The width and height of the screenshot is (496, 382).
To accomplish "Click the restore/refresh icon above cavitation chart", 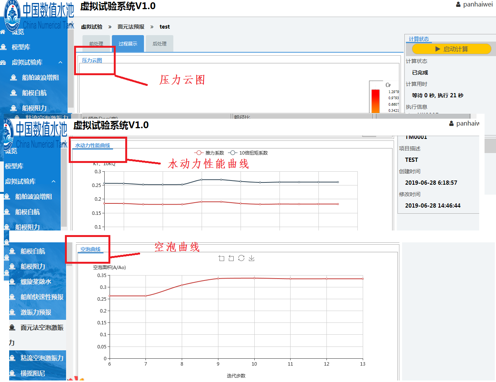I will pos(241,258).
